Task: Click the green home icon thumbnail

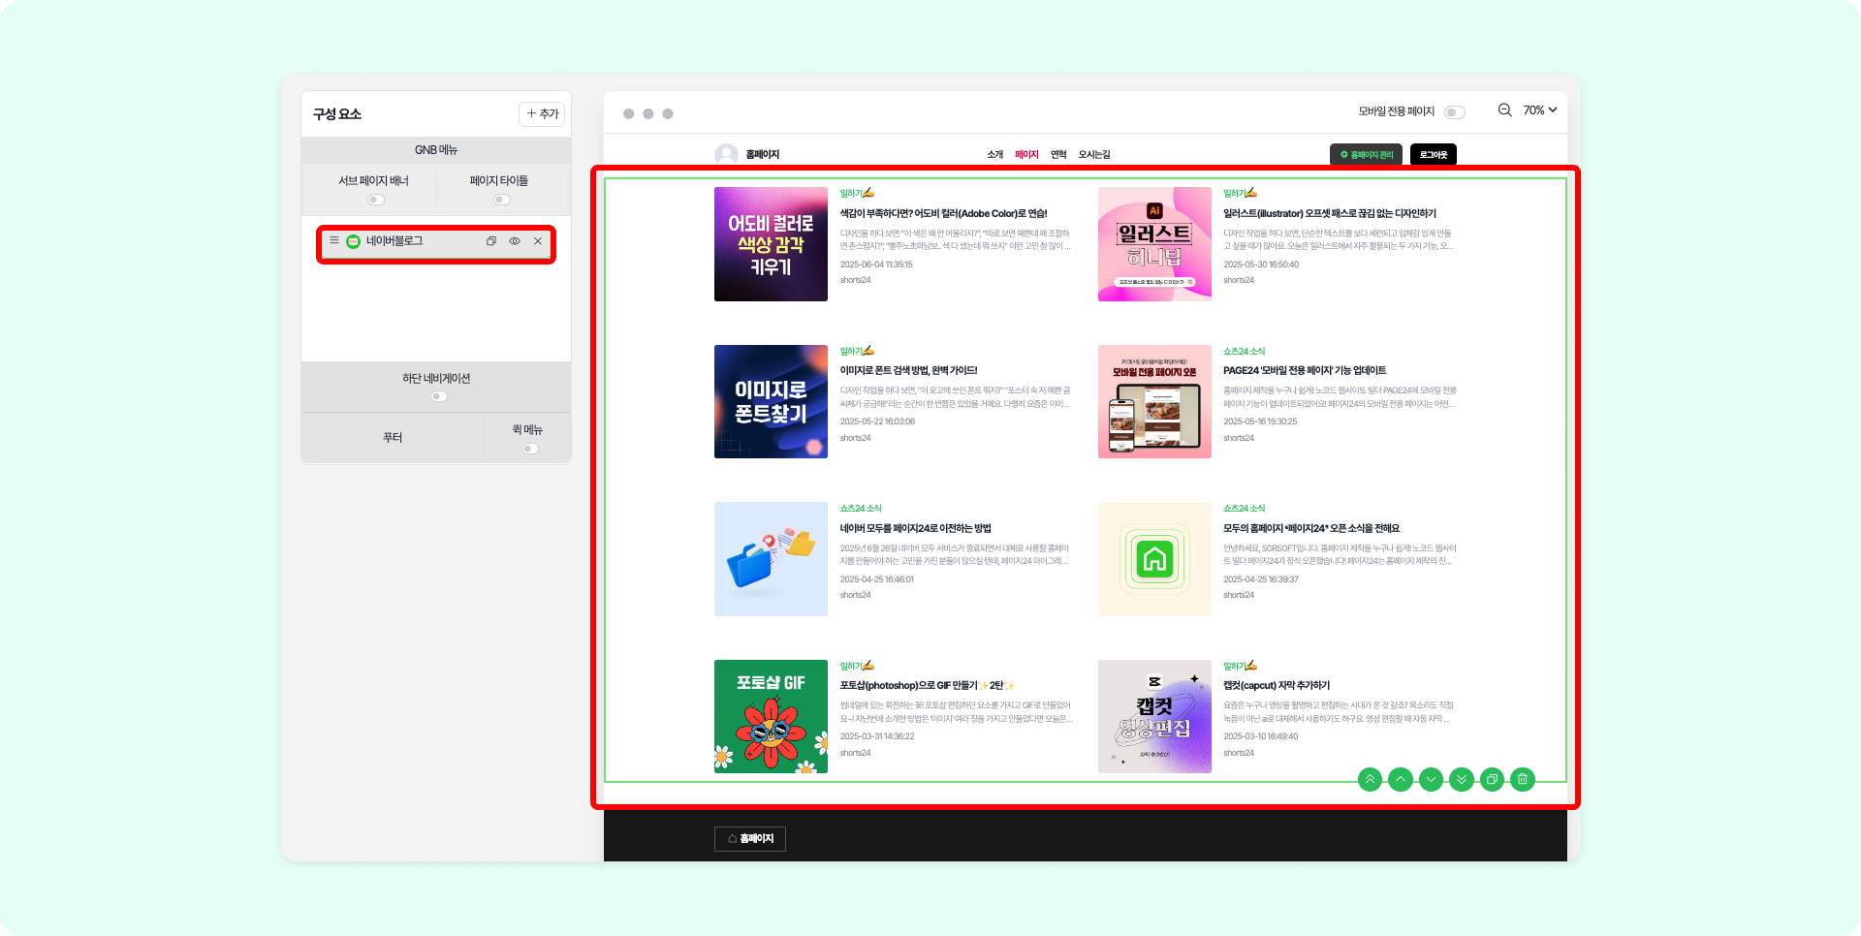Action: [x=1154, y=559]
